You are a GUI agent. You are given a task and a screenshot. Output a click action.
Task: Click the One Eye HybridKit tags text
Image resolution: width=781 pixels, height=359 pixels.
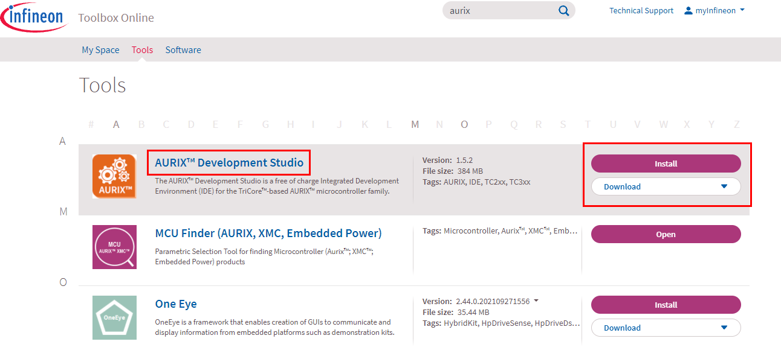point(501,323)
